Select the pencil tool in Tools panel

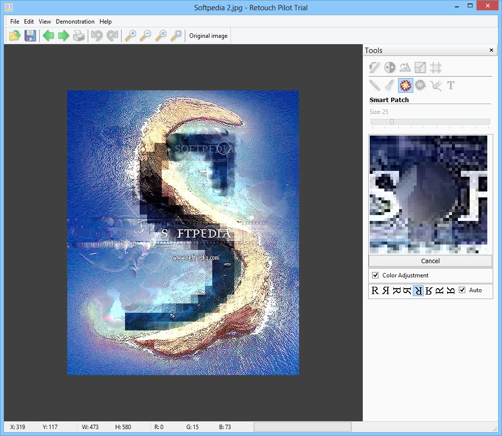(x=374, y=85)
